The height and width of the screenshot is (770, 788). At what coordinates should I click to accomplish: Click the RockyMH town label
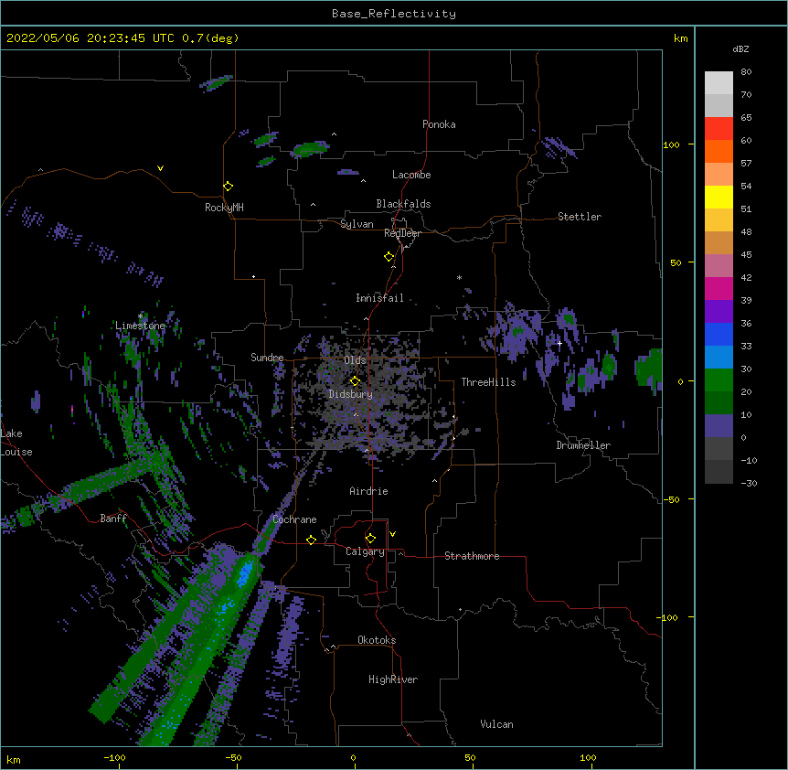pyautogui.click(x=224, y=208)
